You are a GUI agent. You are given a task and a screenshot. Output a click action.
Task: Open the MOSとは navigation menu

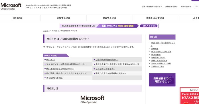[x=18, y=18]
